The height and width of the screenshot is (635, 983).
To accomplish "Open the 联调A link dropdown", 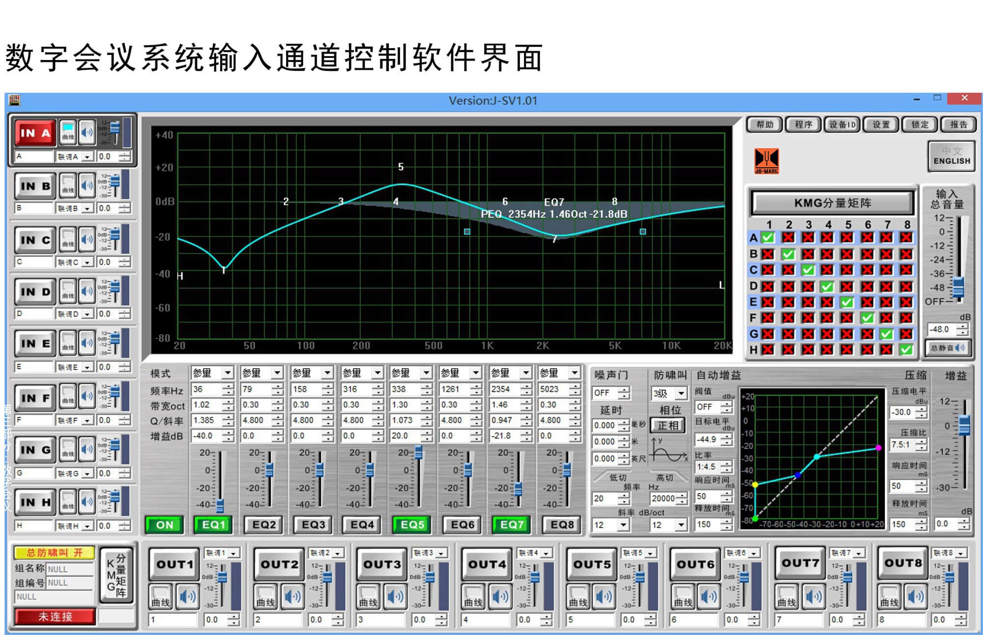I will point(87,157).
